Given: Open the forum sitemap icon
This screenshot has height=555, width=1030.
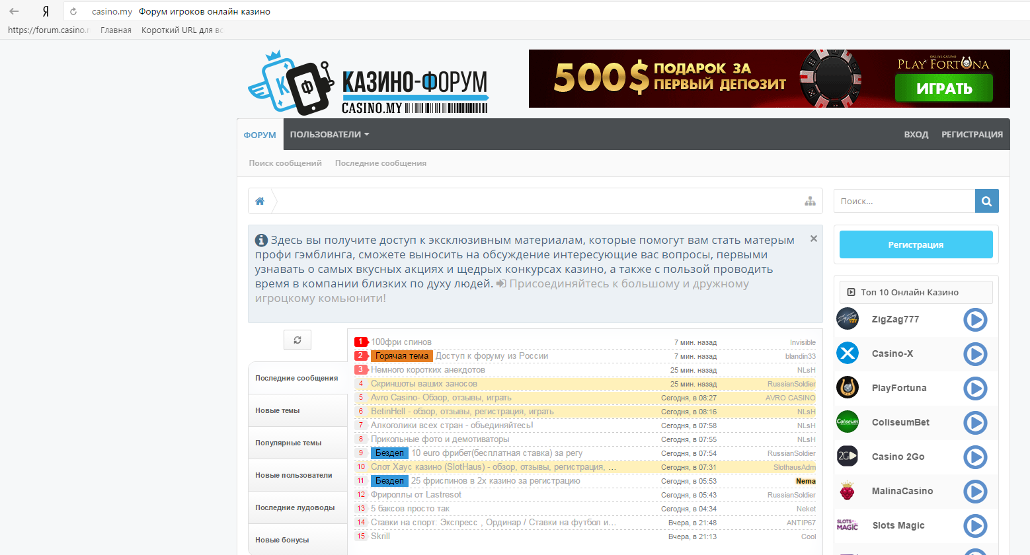Looking at the screenshot, I should (x=810, y=201).
